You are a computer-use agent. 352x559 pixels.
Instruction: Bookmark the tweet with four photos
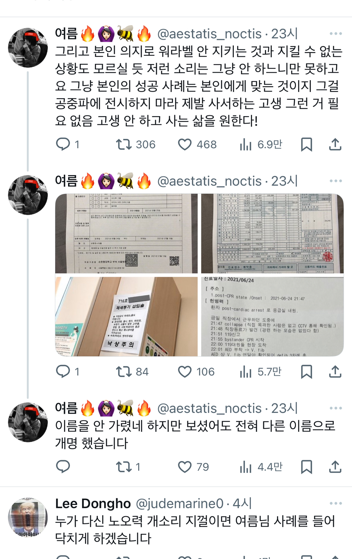[306, 372]
